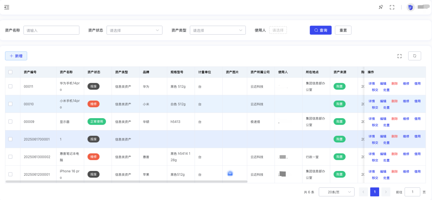Click 移交 for asset 00009

pyautogui.click(x=375, y=125)
